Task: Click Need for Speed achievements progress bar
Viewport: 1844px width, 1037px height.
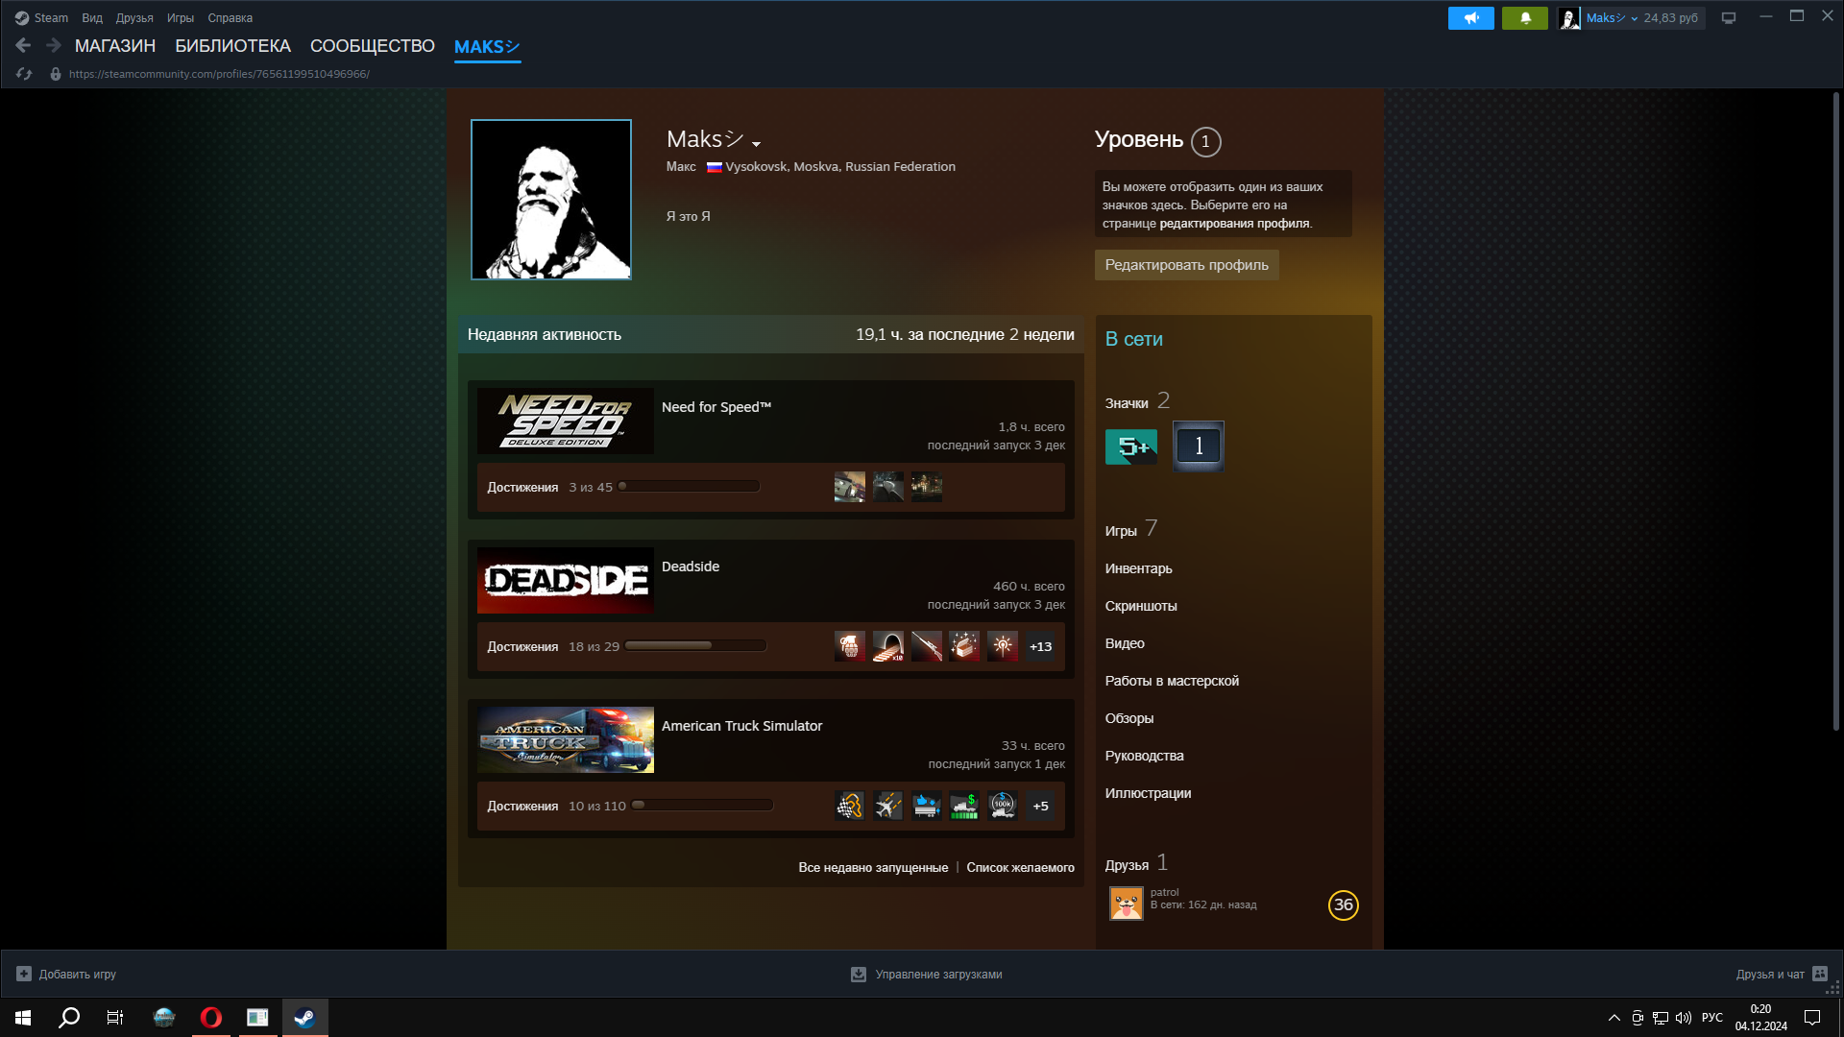Action: click(689, 486)
